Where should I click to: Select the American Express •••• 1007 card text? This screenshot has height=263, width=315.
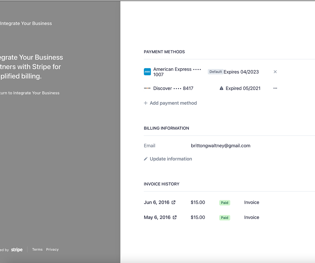click(177, 72)
